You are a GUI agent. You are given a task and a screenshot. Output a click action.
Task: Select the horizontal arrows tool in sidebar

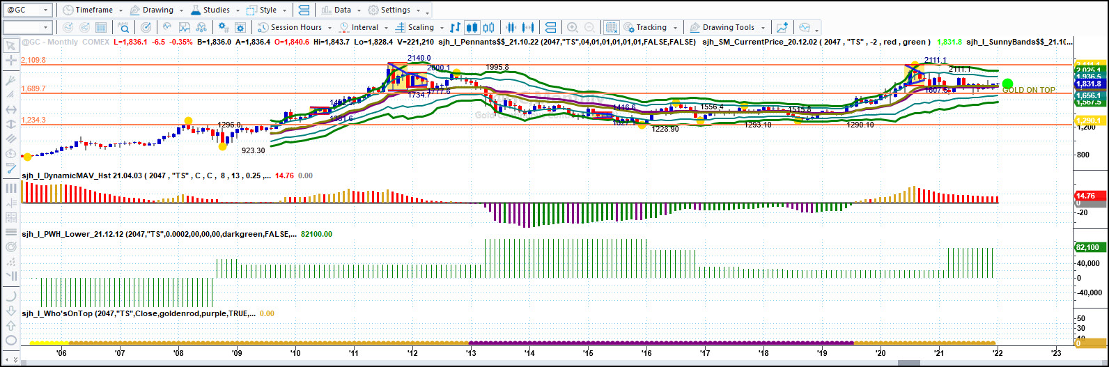[x=10, y=109]
